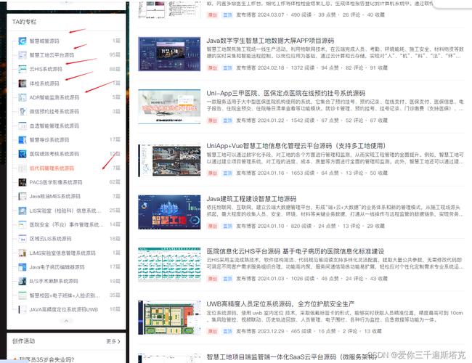Click the summary text of the Java建筑工程建设智慧工地 article
This screenshot has height=363, width=472.
(335, 211)
